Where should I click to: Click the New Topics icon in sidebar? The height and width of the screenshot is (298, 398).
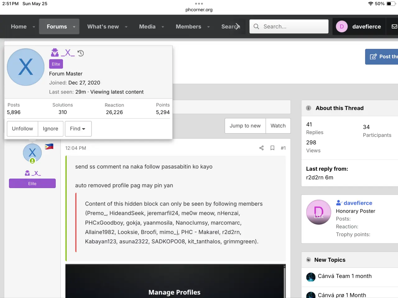coord(308,260)
